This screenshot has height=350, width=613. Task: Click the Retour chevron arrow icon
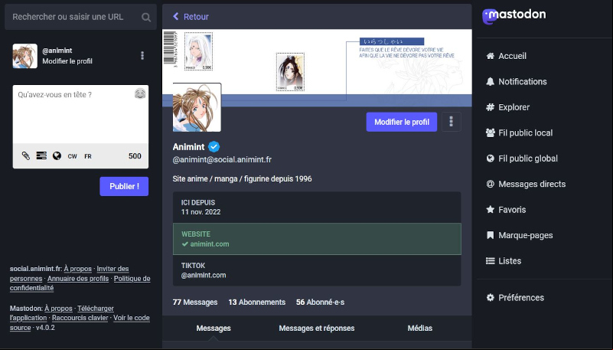pos(176,16)
